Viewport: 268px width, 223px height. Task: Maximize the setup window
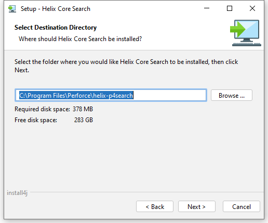(230, 8)
